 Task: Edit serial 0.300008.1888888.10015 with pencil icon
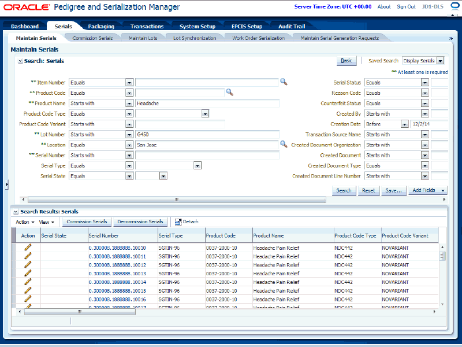click(28, 290)
